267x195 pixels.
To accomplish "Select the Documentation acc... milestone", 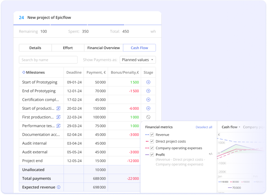I will tap(41, 135).
